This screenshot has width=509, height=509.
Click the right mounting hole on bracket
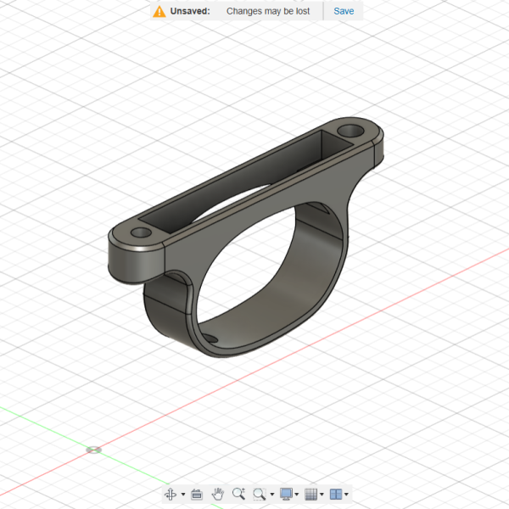[x=350, y=131]
